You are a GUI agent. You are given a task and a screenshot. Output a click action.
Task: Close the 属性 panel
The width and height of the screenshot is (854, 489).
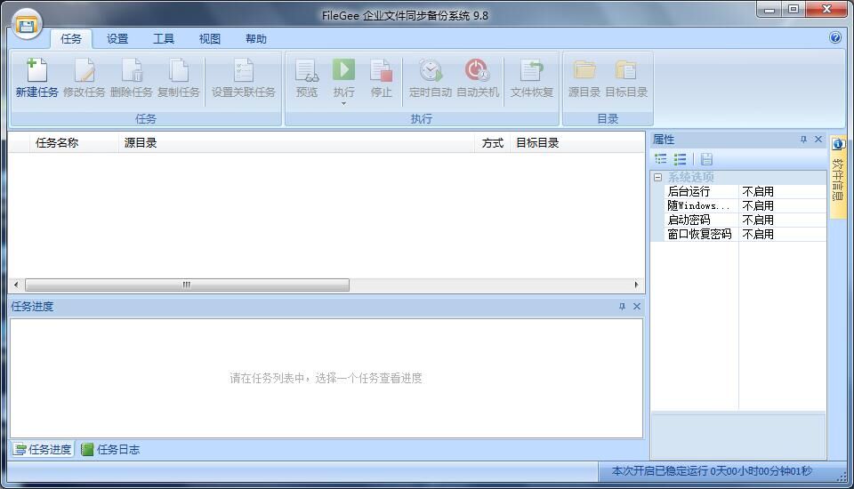(818, 140)
